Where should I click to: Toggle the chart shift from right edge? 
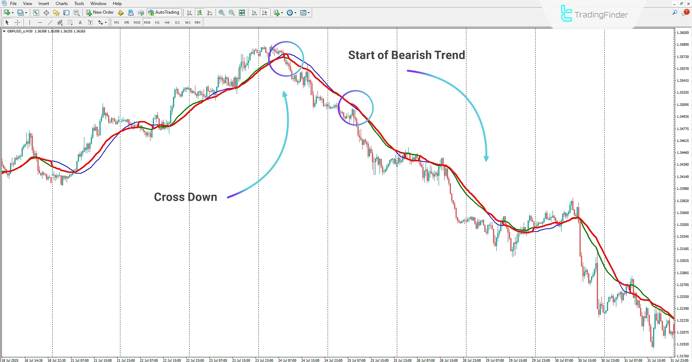point(265,13)
